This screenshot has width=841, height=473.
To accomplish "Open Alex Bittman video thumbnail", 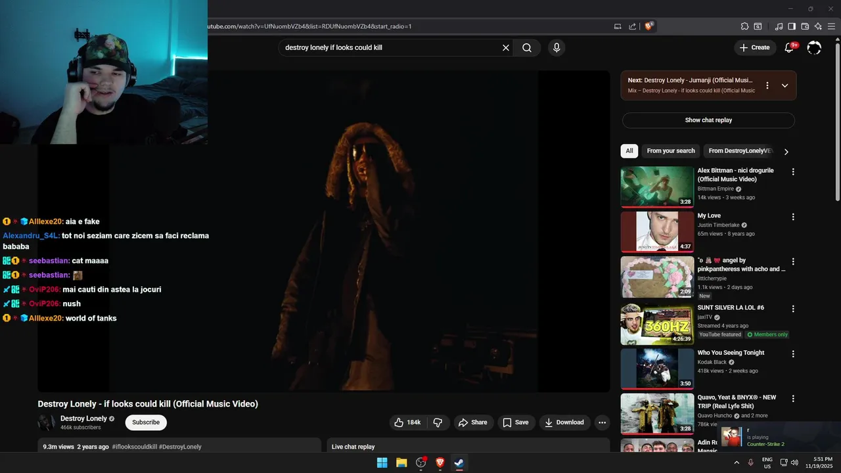I will (x=657, y=187).
